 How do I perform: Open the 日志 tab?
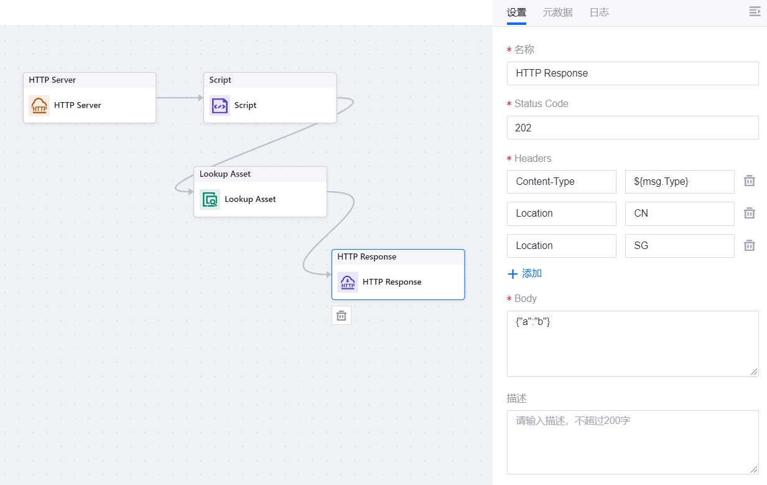[x=599, y=12]
